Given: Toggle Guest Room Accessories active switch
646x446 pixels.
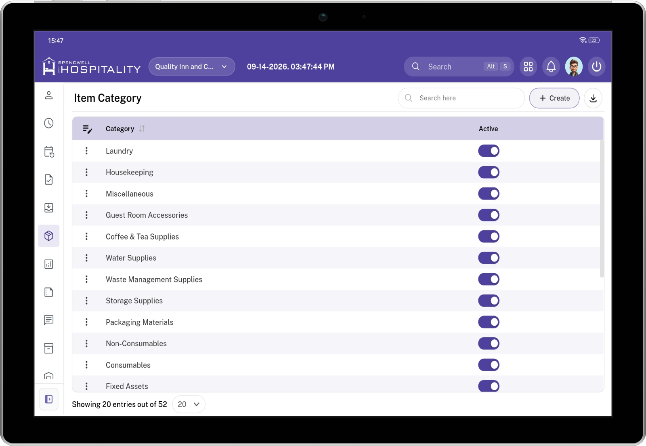Looking at the screenshot, I should coord(489,215).
